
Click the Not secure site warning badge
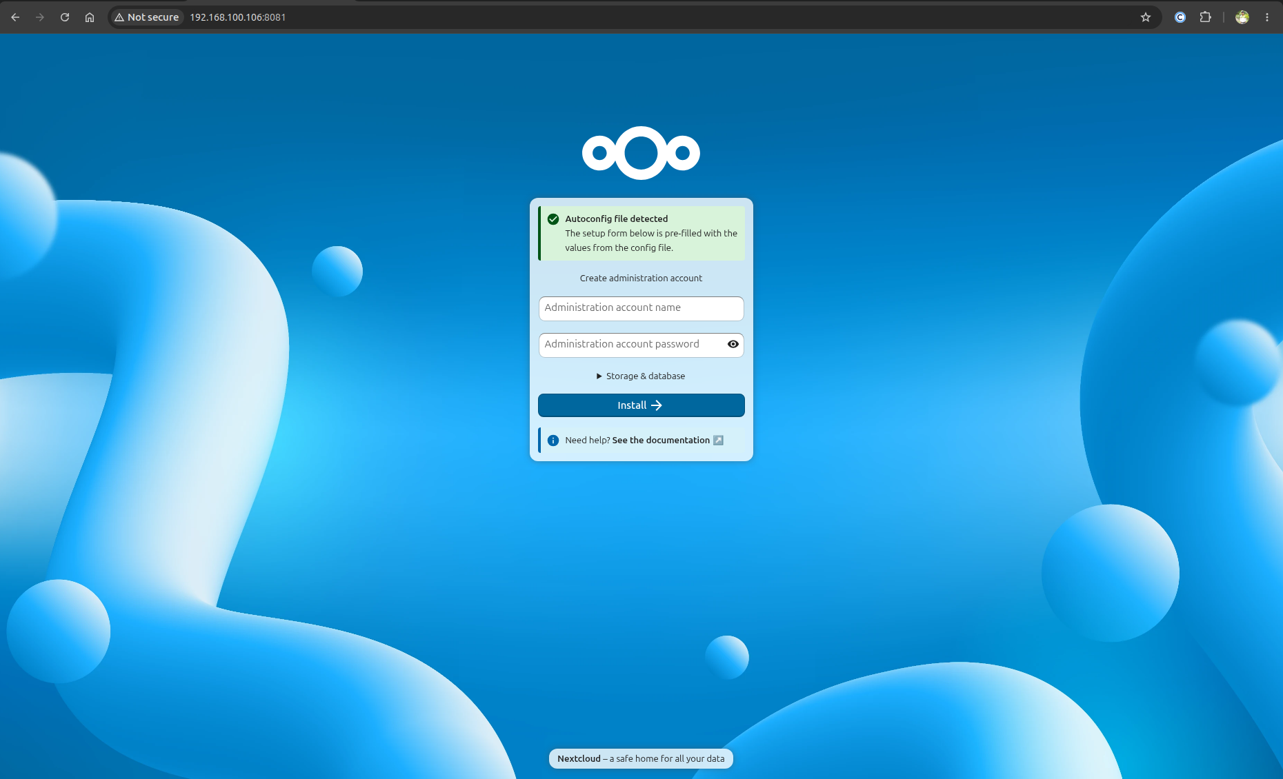[147, 17]
